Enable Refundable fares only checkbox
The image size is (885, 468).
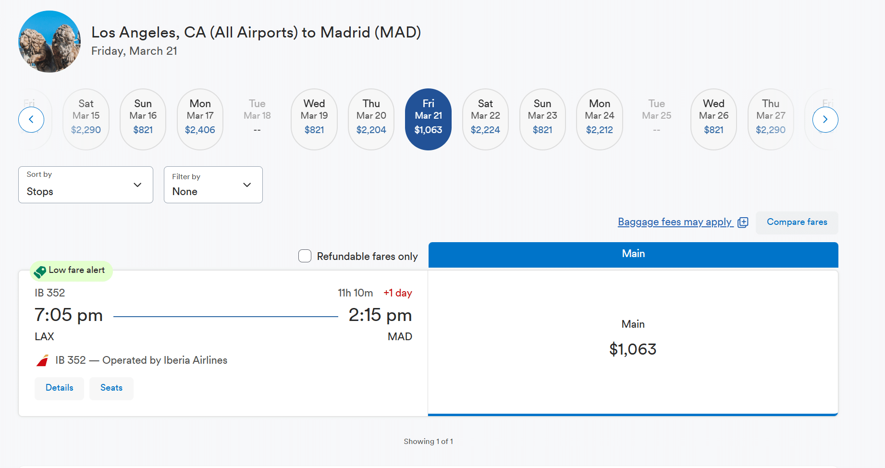(305, 256)
